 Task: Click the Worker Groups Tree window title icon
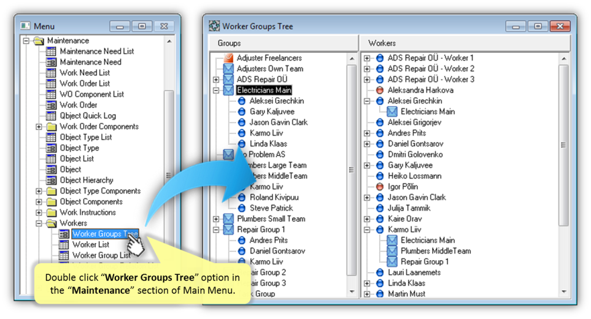click(214, 26)
